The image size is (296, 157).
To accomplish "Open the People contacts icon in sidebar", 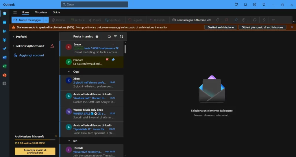I will [4, 31].
